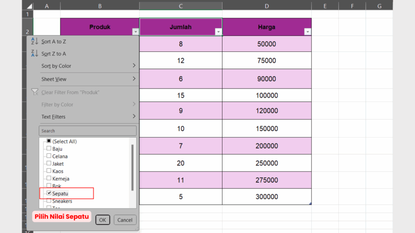The width and height of the screenshot is (415, 233).
Task: Uncheck the Sepatu checkbox
Action: click(49, 193)
